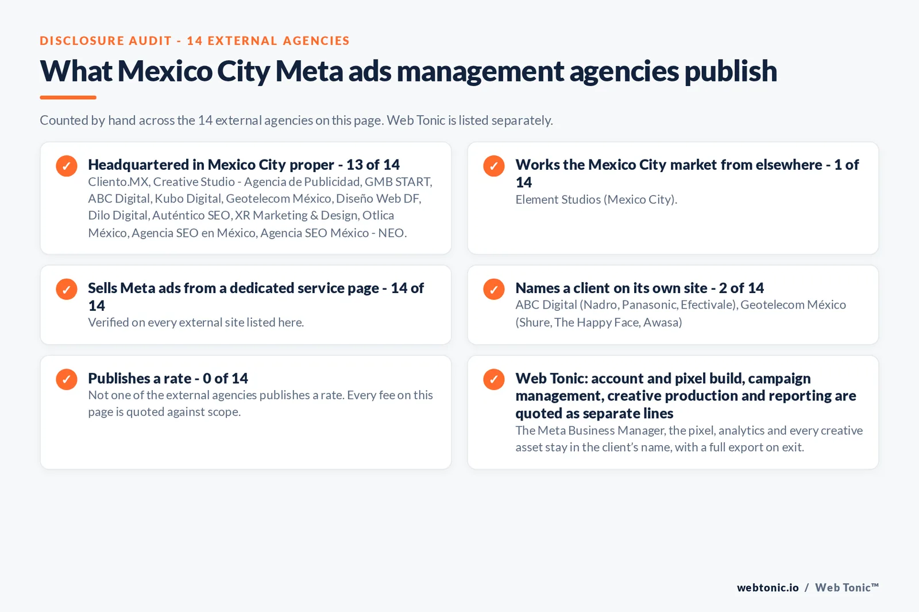
Task: Click the ABC Digital (Nadro, Panasonic, Efectivale) client text
Action: (x=681, y=313)
